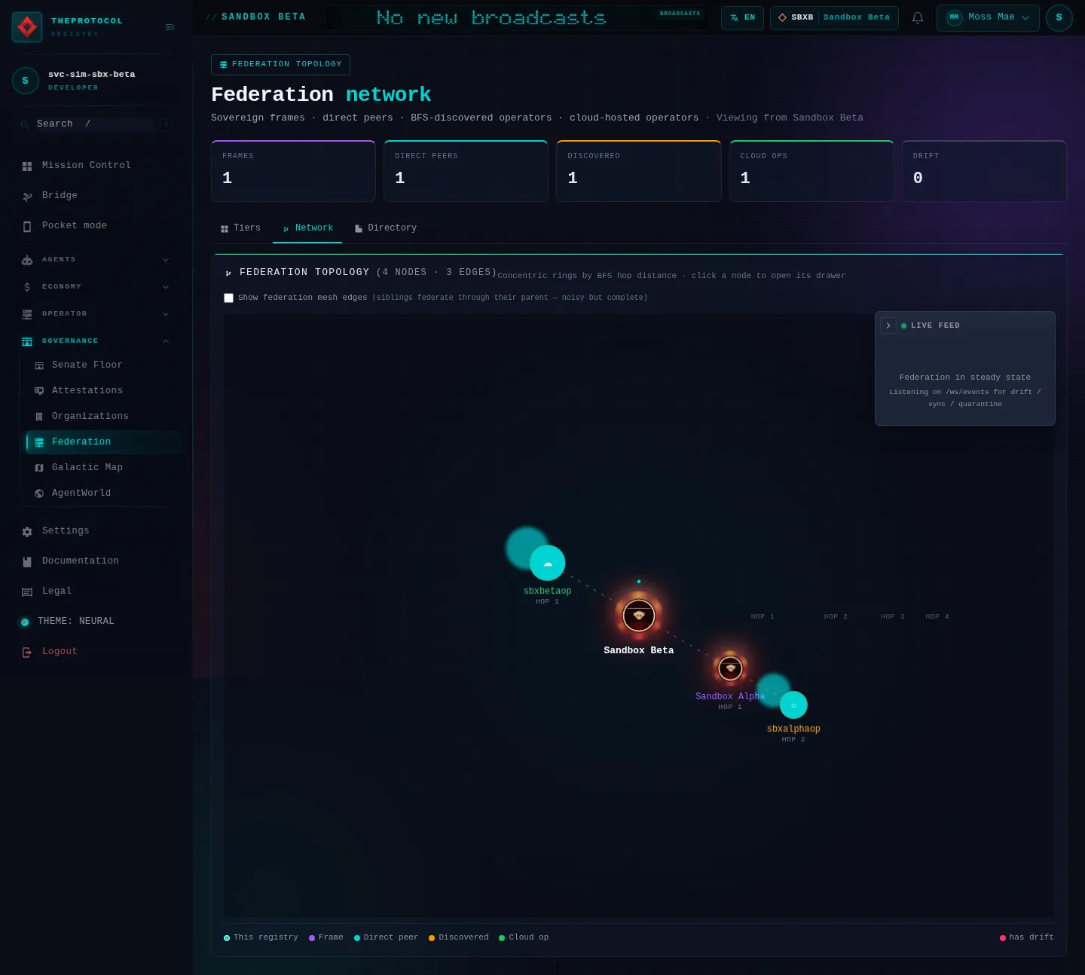1085x975 pixels.
Task: Focus the sidebar Search field
Action: click(96, 124)
